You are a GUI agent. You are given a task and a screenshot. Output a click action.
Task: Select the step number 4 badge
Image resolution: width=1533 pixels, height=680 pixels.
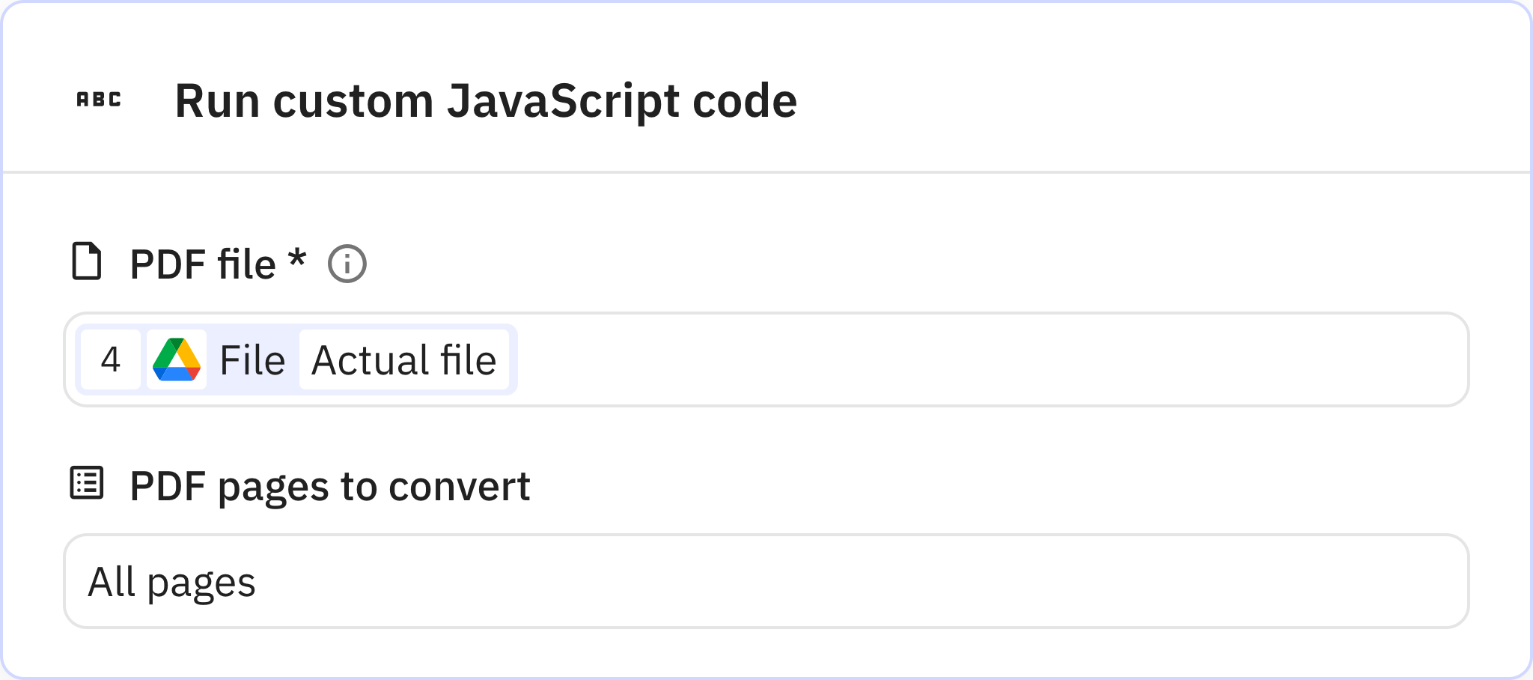point(111,359)
